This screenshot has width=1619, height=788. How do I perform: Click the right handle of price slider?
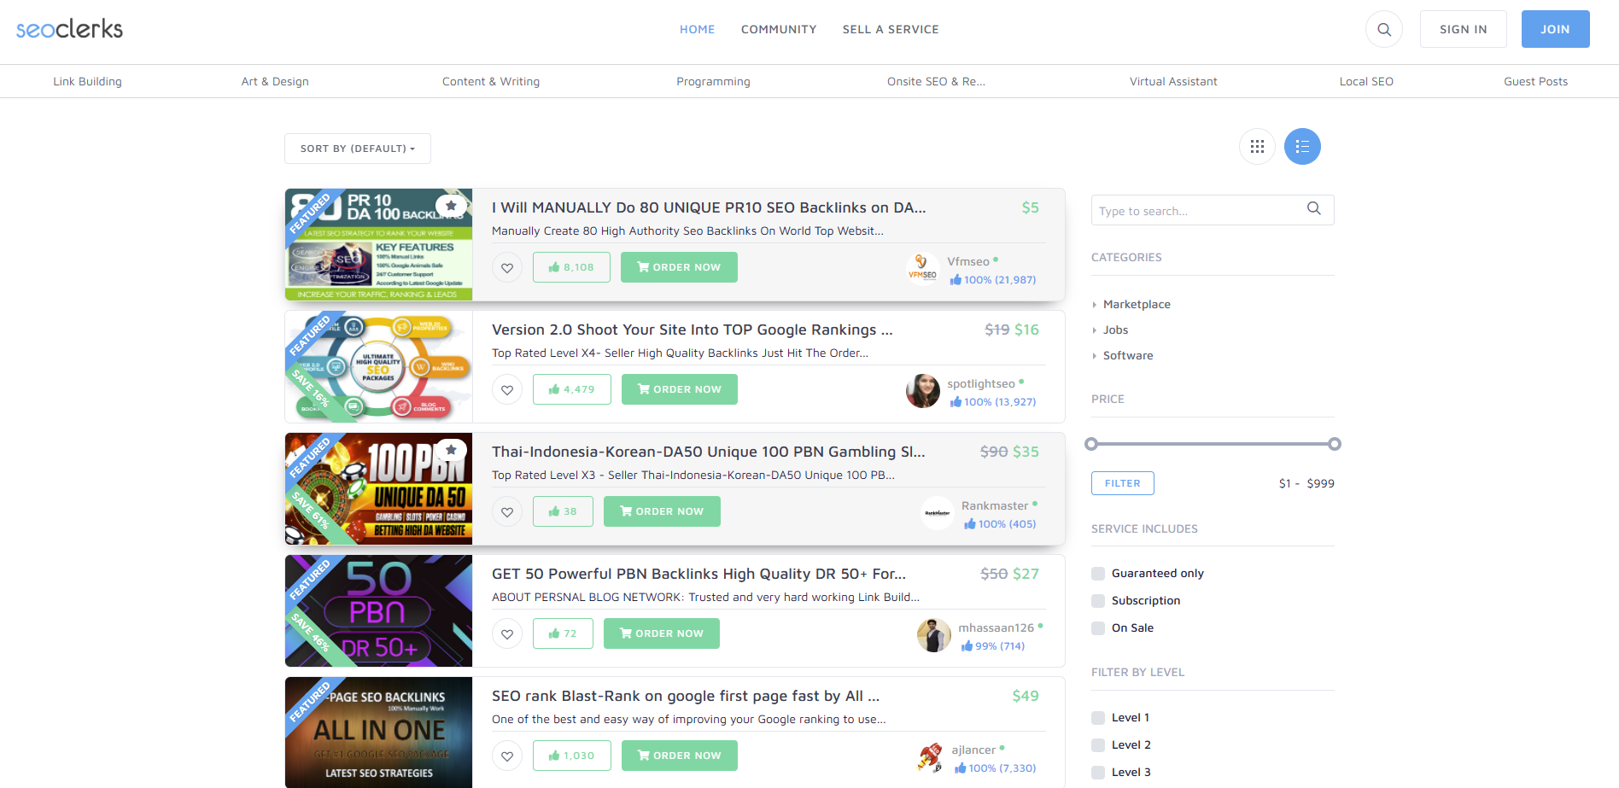pos(1335,444)
